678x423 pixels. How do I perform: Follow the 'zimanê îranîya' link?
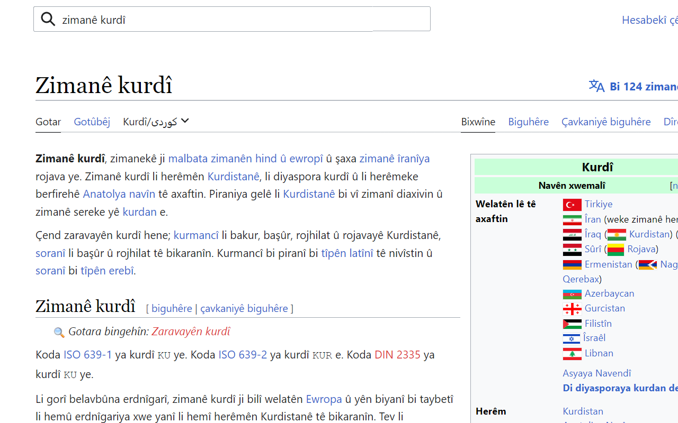395,159
